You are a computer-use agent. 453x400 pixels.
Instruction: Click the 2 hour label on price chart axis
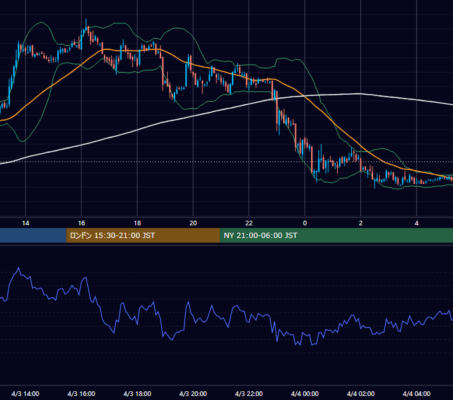click(360, 223)
